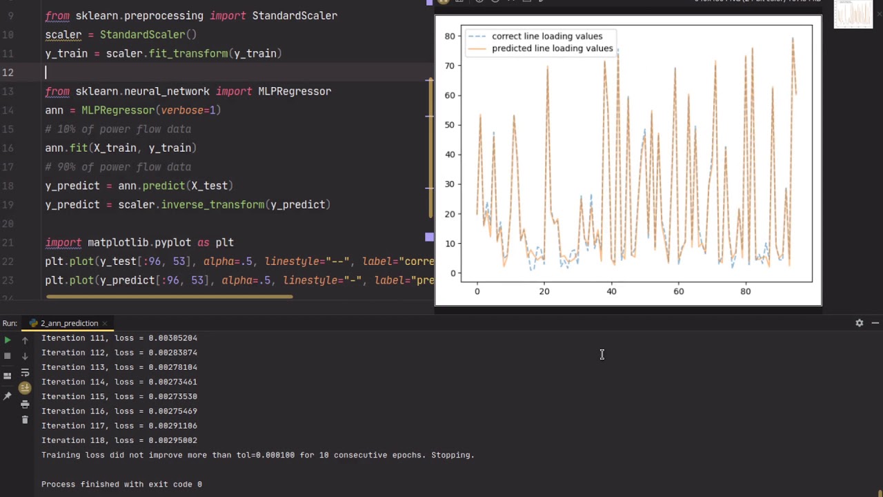Click 'StandardScaler()' on line 10
This screenshot has height=497, width=883.
pos(148,35)
